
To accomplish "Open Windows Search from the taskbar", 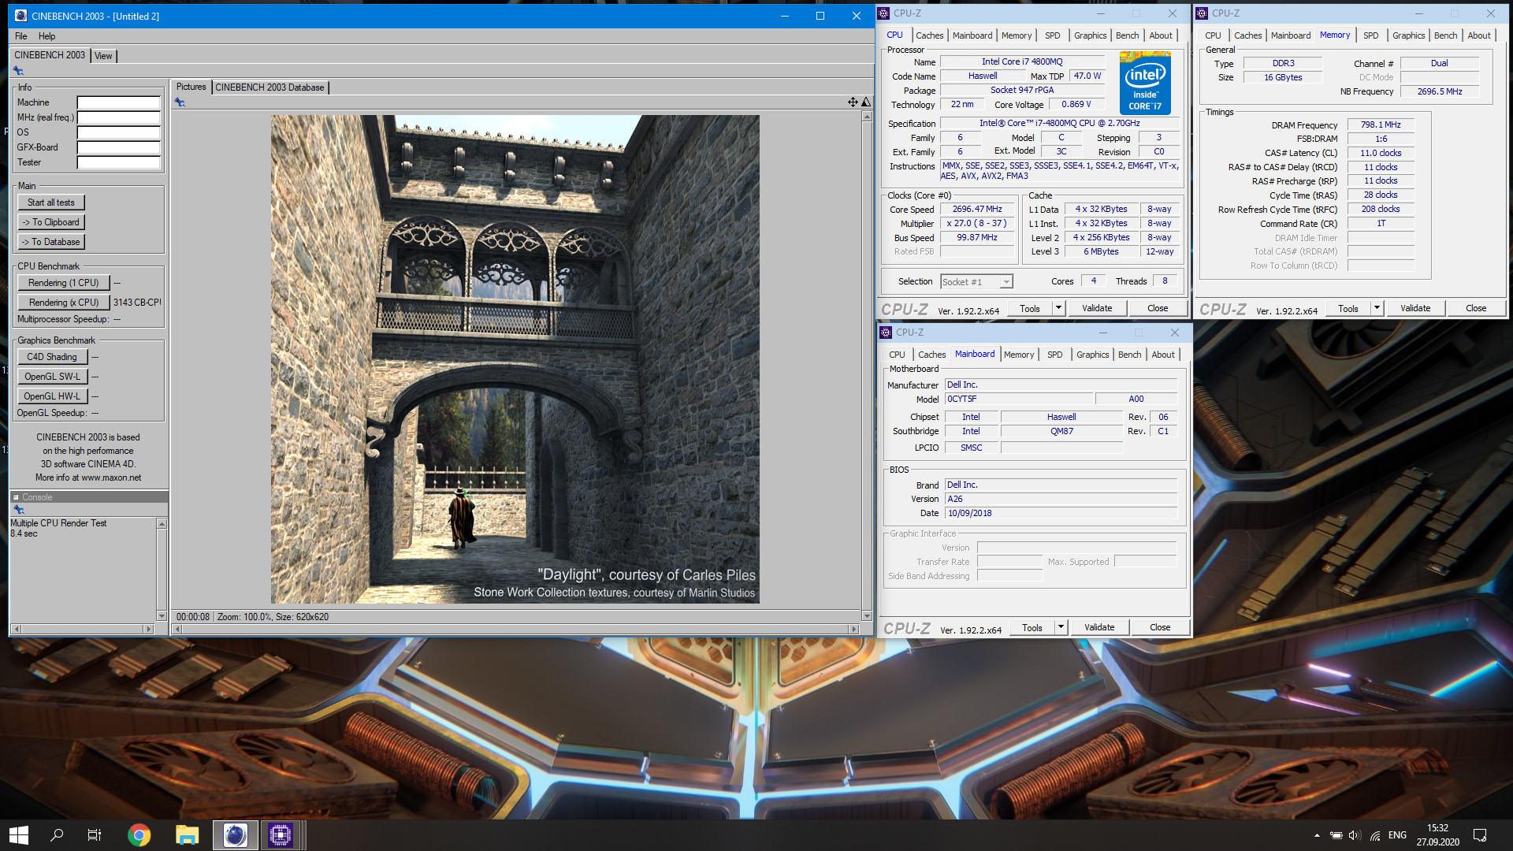I will click(57, 835).
